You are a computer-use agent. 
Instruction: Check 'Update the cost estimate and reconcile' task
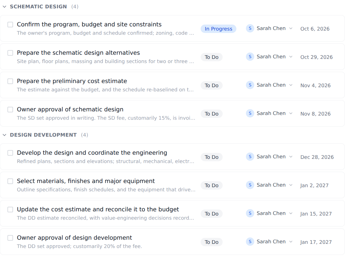[x=10, y=209]
